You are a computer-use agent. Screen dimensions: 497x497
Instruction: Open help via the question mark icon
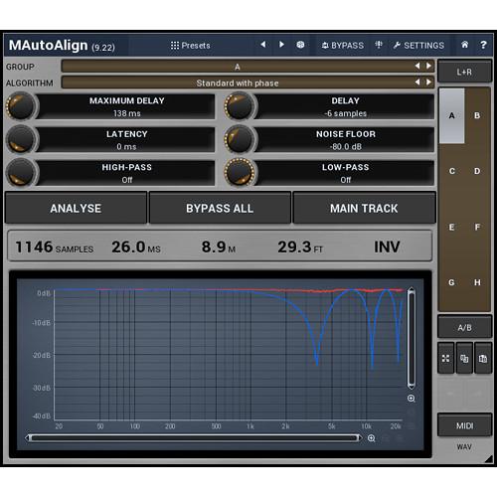(483, 45)
